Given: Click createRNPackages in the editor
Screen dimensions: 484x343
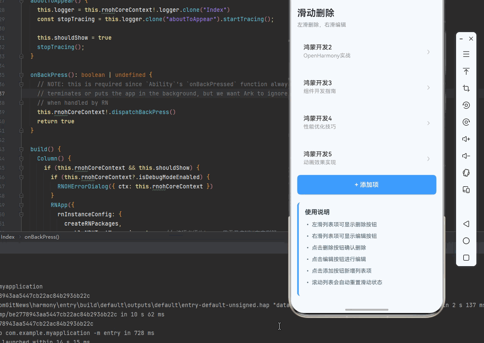Looking at the screenshot, I should [x=91, y=223].
